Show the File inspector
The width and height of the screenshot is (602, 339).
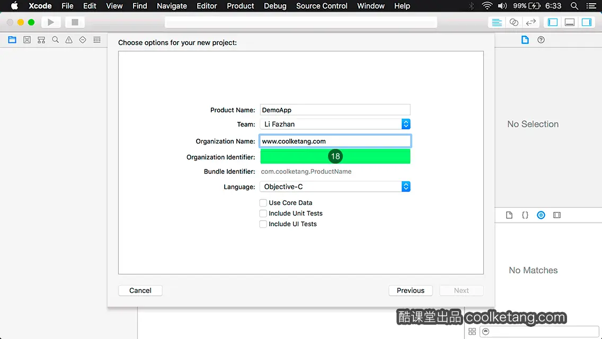coord(525,40)
